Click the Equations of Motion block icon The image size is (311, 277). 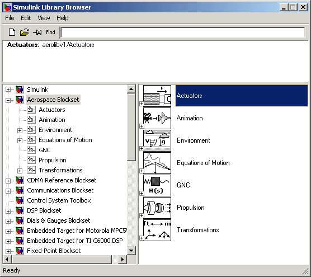tap(157, 163)
